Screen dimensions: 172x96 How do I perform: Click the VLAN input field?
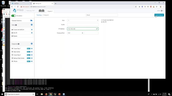[x=83, y=25]
